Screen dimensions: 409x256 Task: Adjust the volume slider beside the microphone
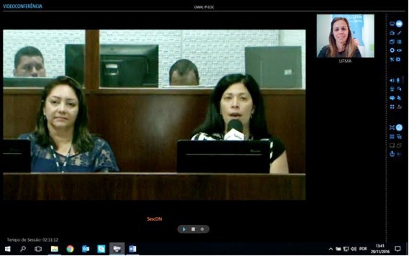[403, 80]
